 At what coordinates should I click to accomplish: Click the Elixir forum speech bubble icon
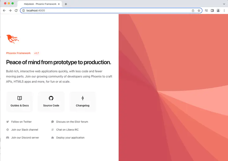click(x=53, y=122)
